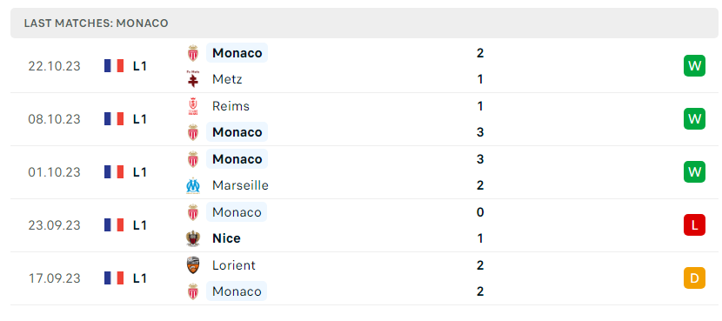The width and height of the screenshot is (722, 321).
Task: Click the Reims club crest icon
Action: point(193,106)
